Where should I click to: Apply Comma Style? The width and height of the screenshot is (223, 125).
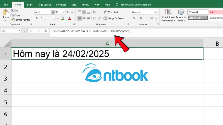tap(145, 18)
